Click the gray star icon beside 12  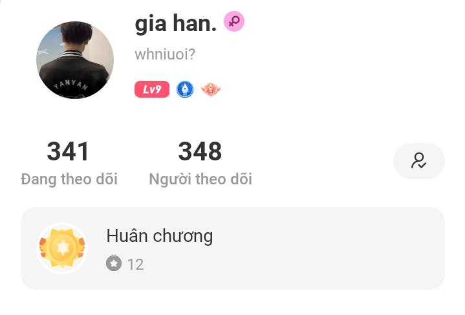114,263
